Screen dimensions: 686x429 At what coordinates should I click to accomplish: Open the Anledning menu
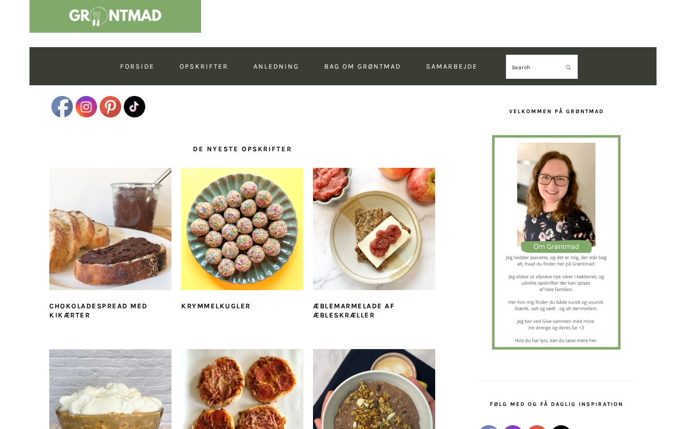coord(276,66)
